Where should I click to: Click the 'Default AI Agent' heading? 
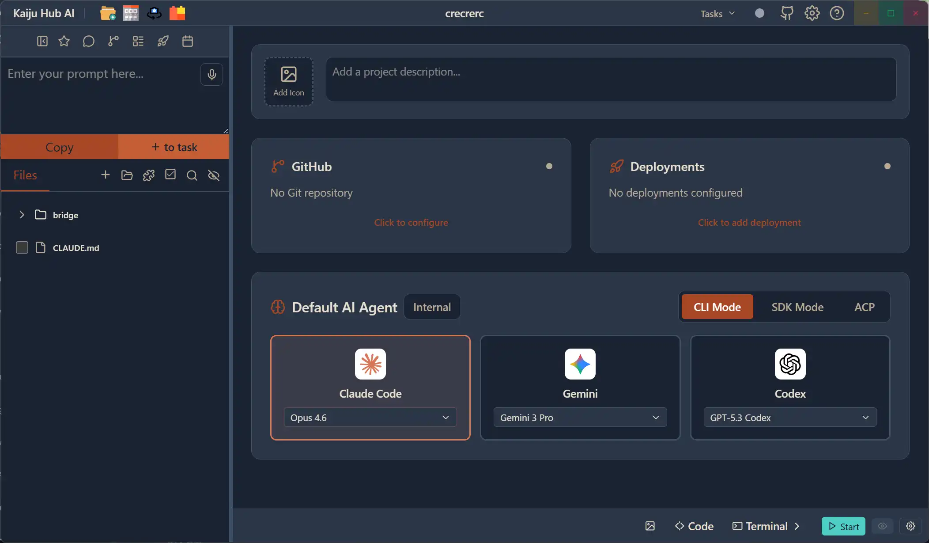[x=344, y=307]
